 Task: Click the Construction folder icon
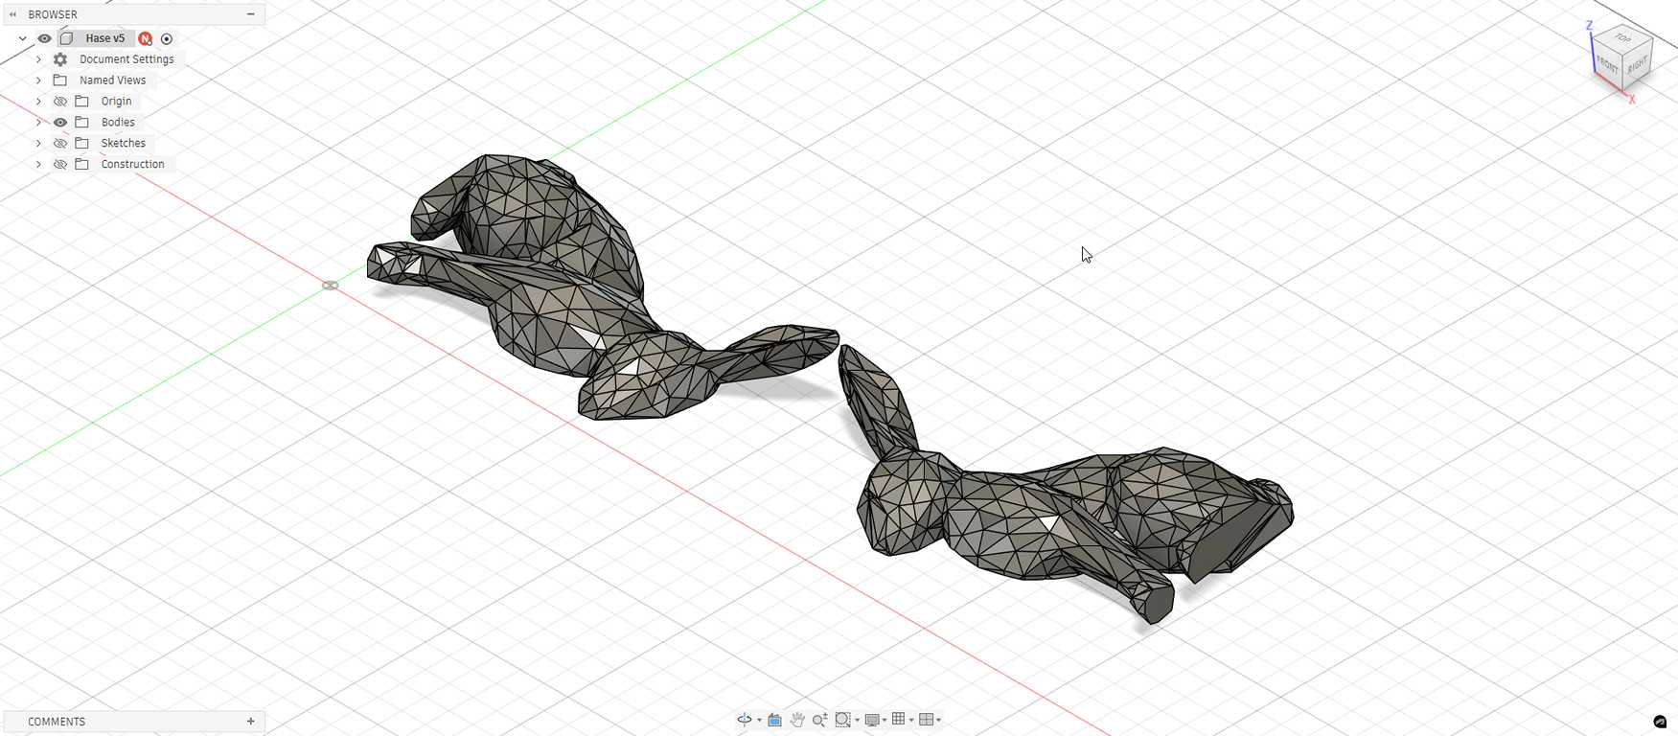pyautogui.click(x=82, y=165)
